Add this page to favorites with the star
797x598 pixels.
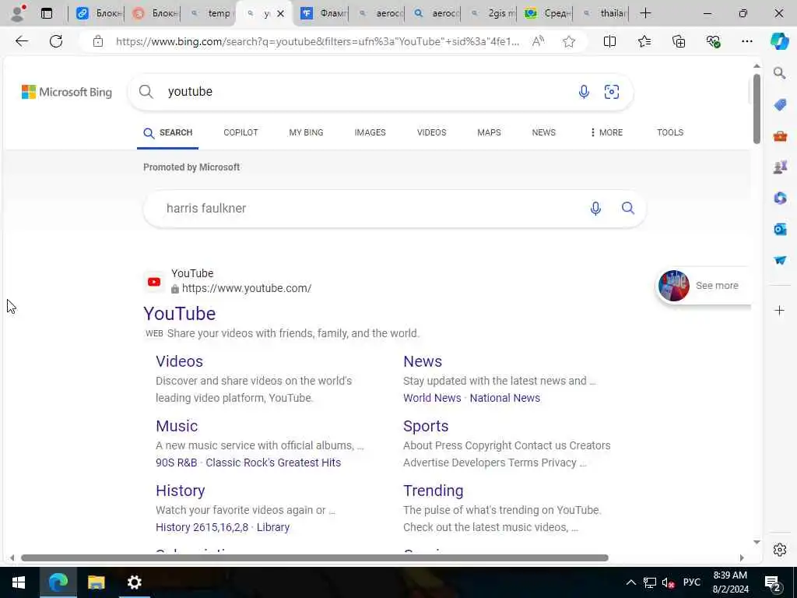[569, 41]
